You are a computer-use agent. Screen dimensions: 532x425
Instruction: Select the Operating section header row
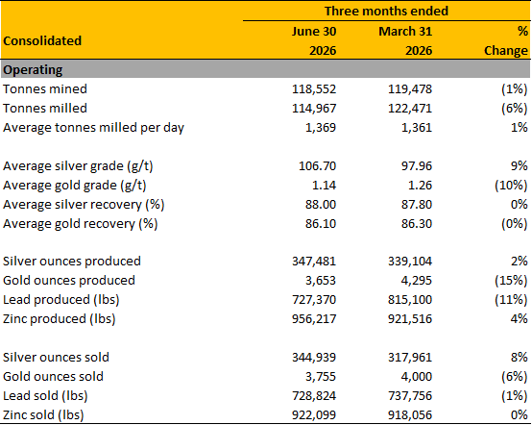pyautogui.click(x=265, y=69)
